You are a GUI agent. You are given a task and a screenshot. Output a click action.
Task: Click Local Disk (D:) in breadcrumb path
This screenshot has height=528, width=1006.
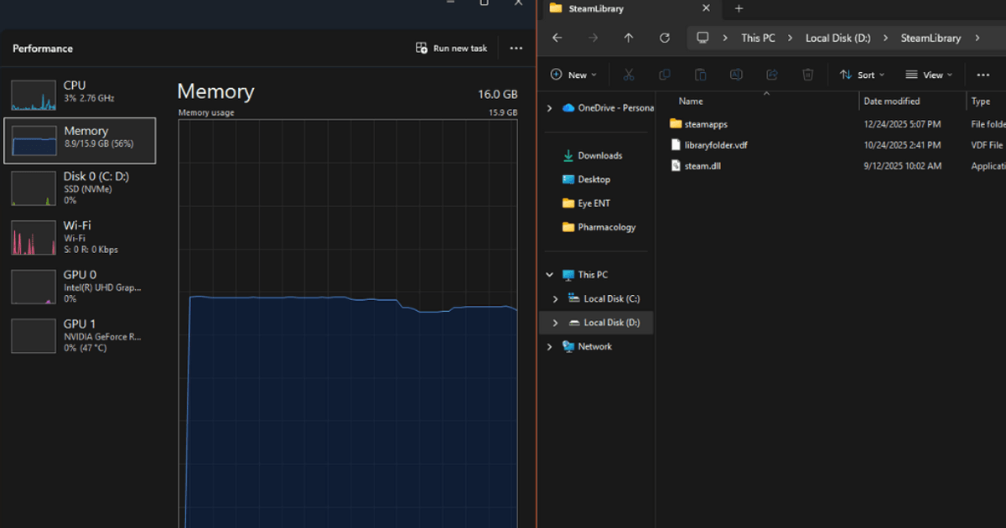pos(837,38)
